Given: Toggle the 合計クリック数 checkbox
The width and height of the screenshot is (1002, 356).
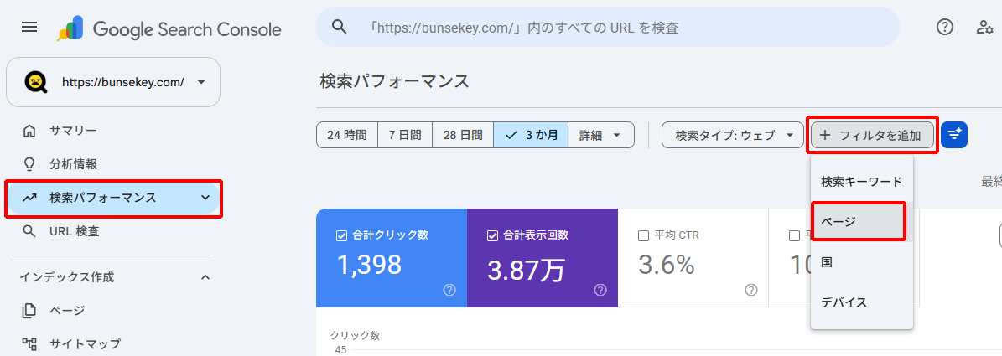Looking at the screenshot, I should pos(341,235).
